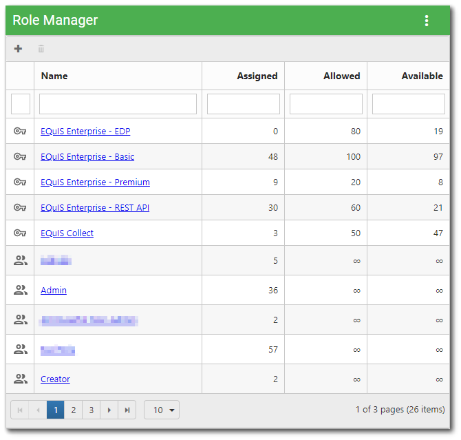Click the Allowed filter input field
Viewport: 461px width, 440px height.
click(x=326, y=104)
